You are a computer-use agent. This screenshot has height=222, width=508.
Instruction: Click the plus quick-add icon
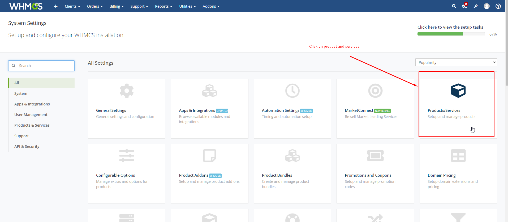(x=56, y=6)
